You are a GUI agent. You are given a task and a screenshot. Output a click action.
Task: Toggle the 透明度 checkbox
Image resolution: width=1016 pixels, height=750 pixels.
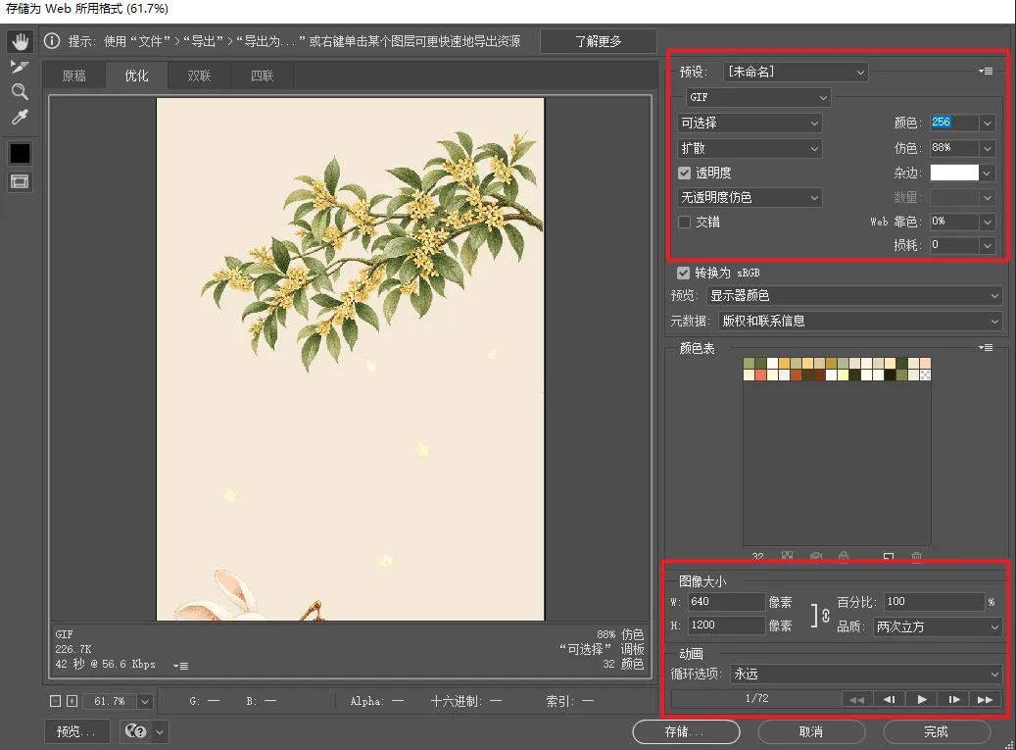(684, 174)
